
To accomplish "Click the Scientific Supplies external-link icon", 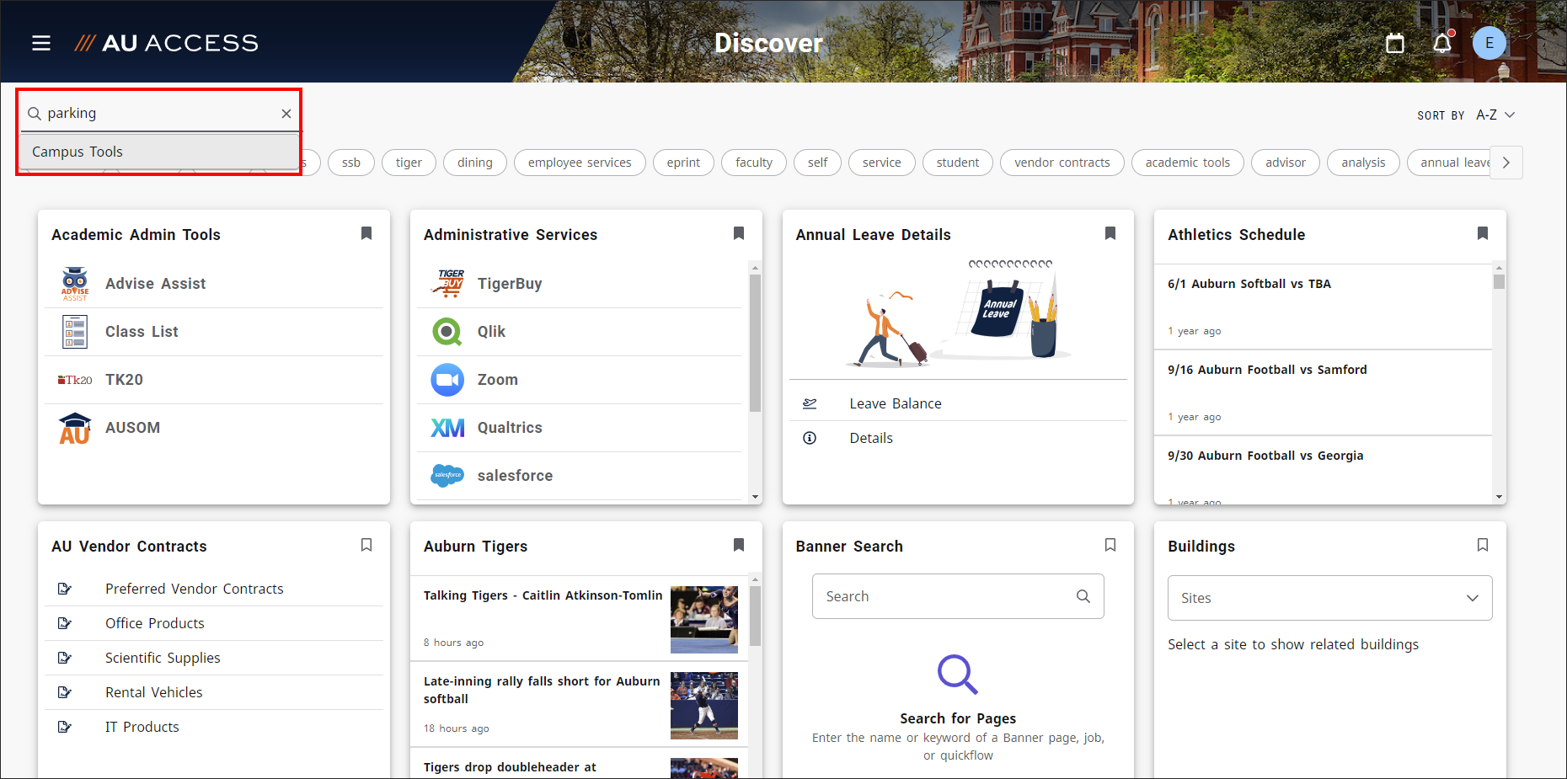I will [x=64, y=658].
